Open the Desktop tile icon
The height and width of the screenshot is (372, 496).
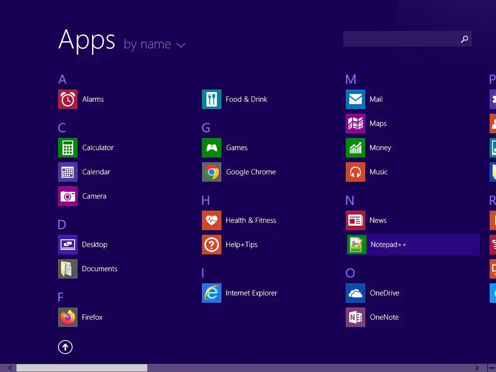coord(68,245)
